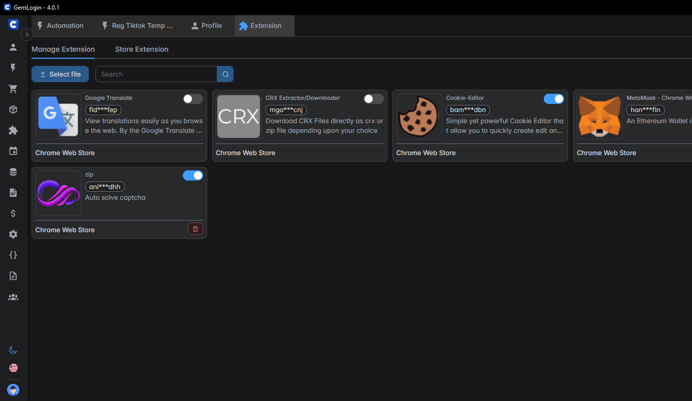The width and height of the screenshot is (692, 401).
Task: Click the red trash icon on zip extension
Action: coord(195,229)
